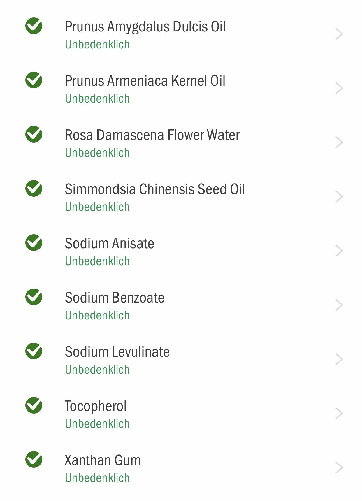Tap the checkmark icon for Simmondsia Chinensis Seed Oil
This screenshot has height=501, width=362.
34,189
